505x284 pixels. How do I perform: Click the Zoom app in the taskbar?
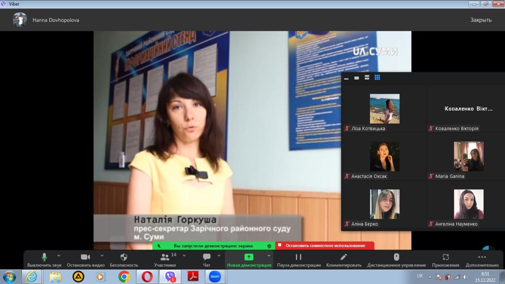click(215, 276)
